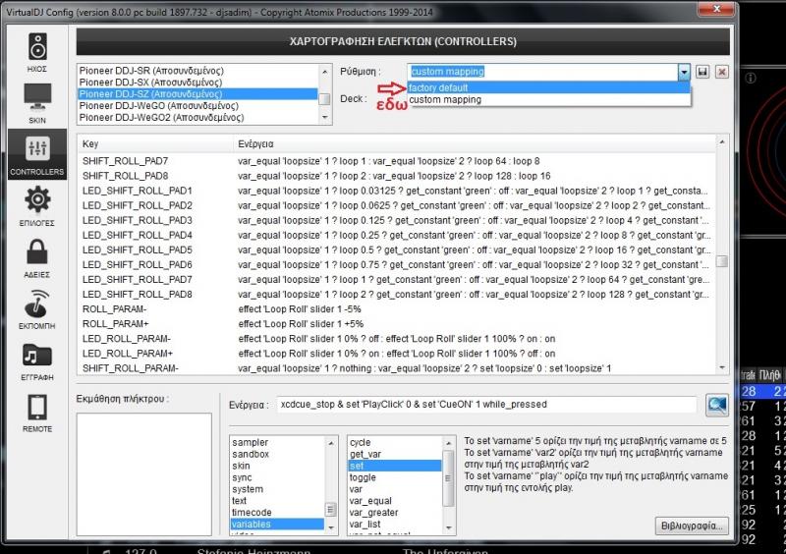Select 'variables' category
The height and width of the screenshot is (554, 786).
coord(277,524)
